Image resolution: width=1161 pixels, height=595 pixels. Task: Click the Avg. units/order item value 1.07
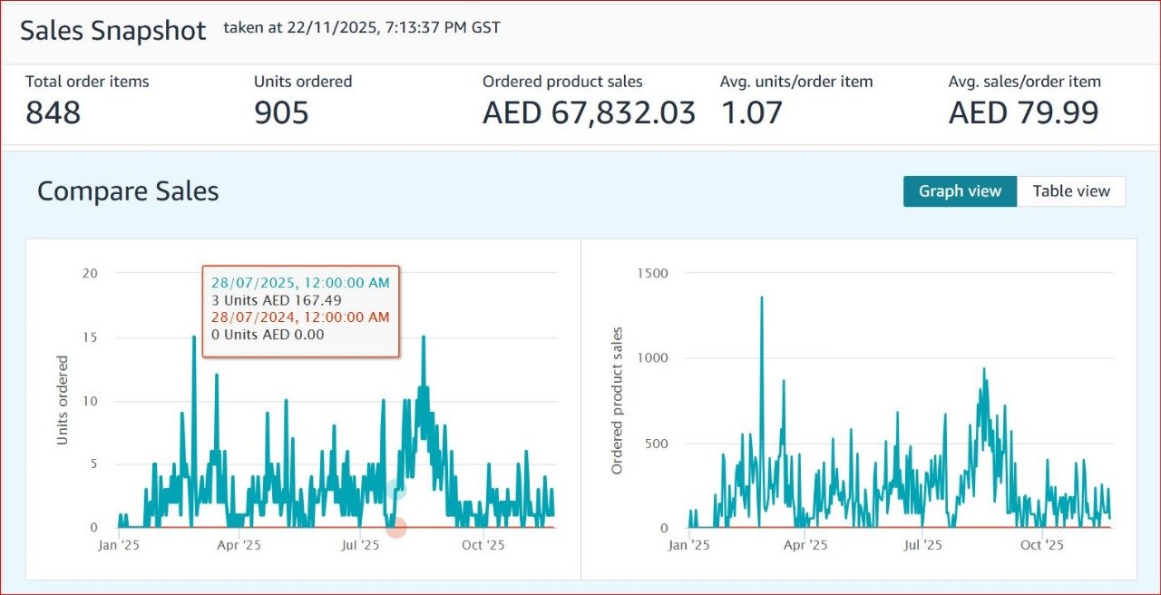pos(751,113)
